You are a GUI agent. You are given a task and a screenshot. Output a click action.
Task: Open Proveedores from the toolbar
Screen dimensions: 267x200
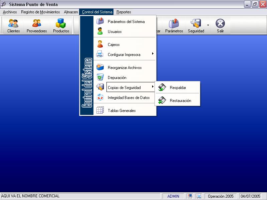point(37,26)
